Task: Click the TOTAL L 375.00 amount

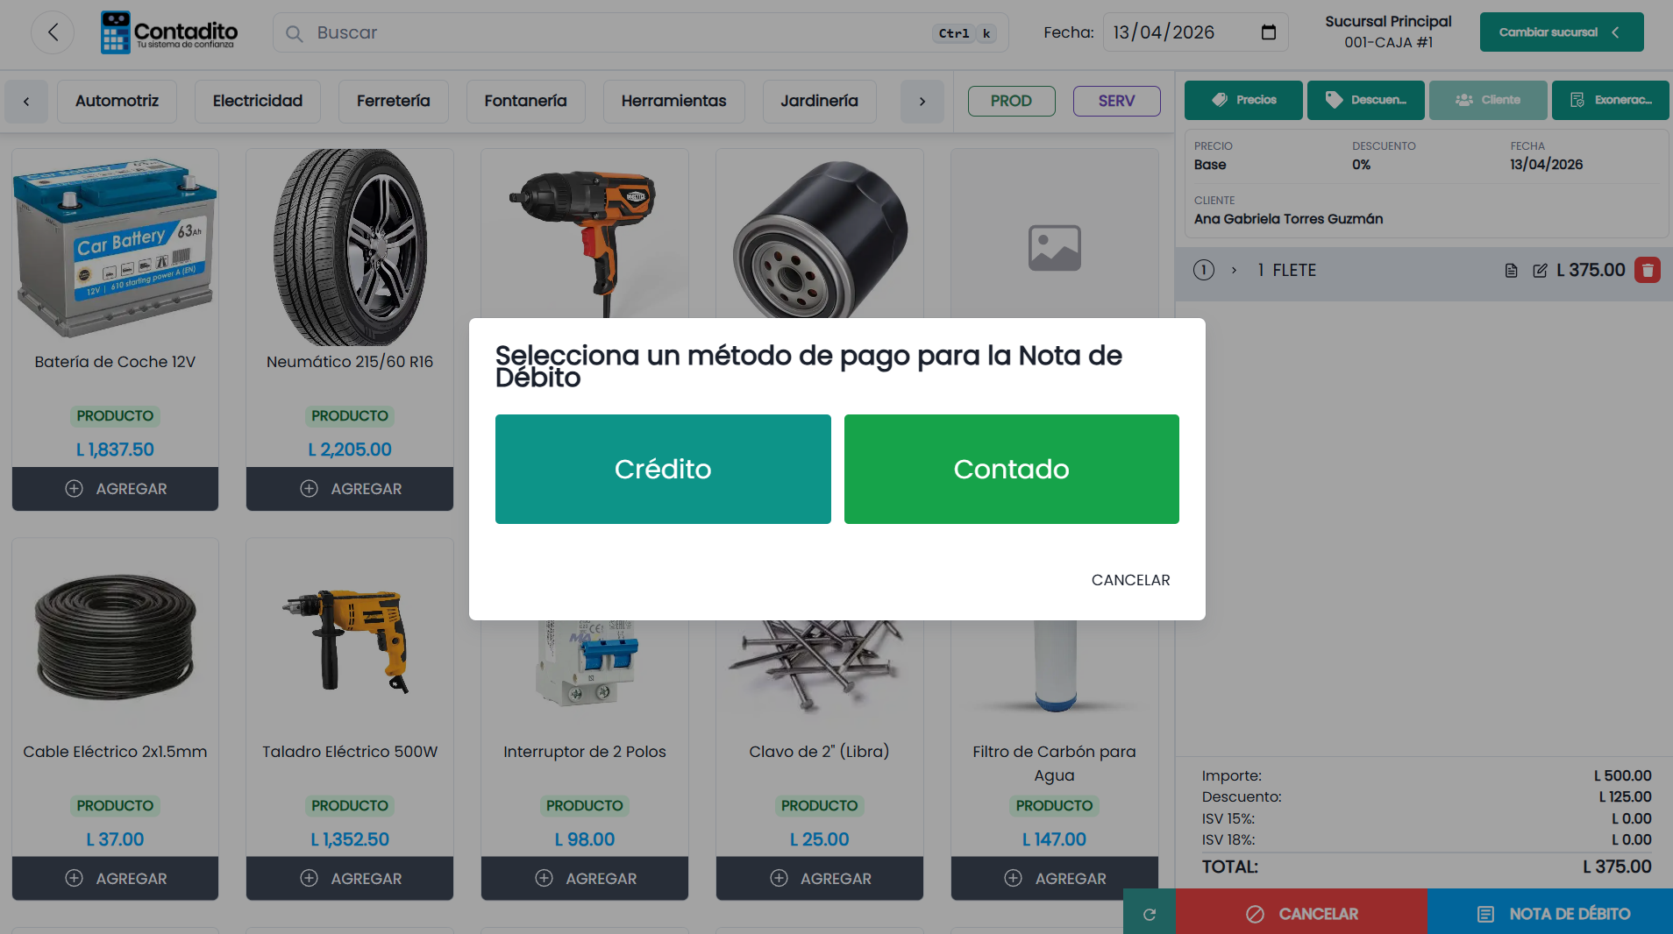Action: (1617, 867)
